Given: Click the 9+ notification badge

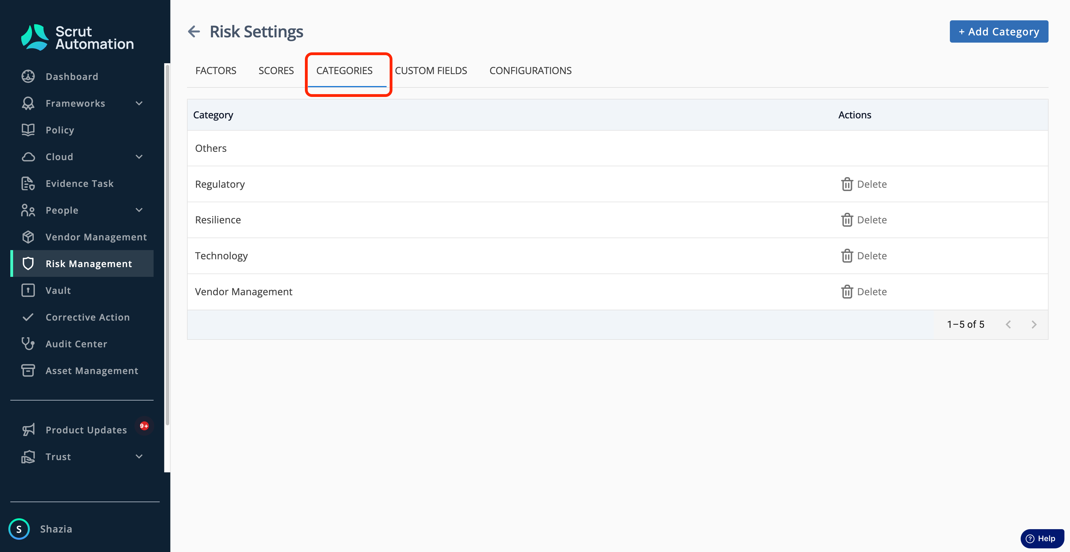Looking at the screenshot, I should point(144,426).
